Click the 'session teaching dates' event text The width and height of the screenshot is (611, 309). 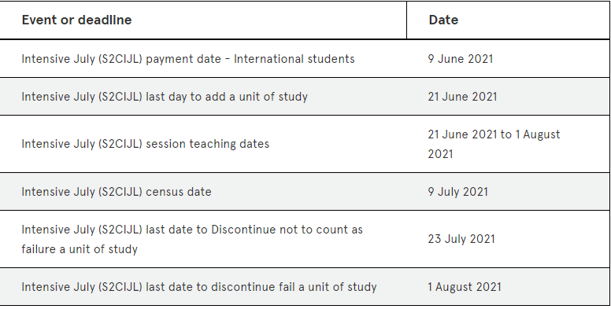tap(208, 144)
